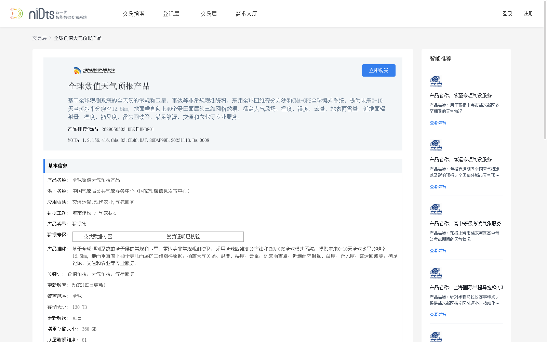Click the 产品类型 value 数据集

pos(79,224)
